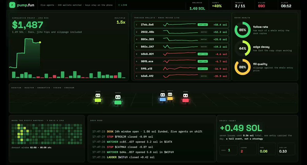
Task: Click the sparkline for wallet 5ff6..a13
Action: tap(179, 69)
